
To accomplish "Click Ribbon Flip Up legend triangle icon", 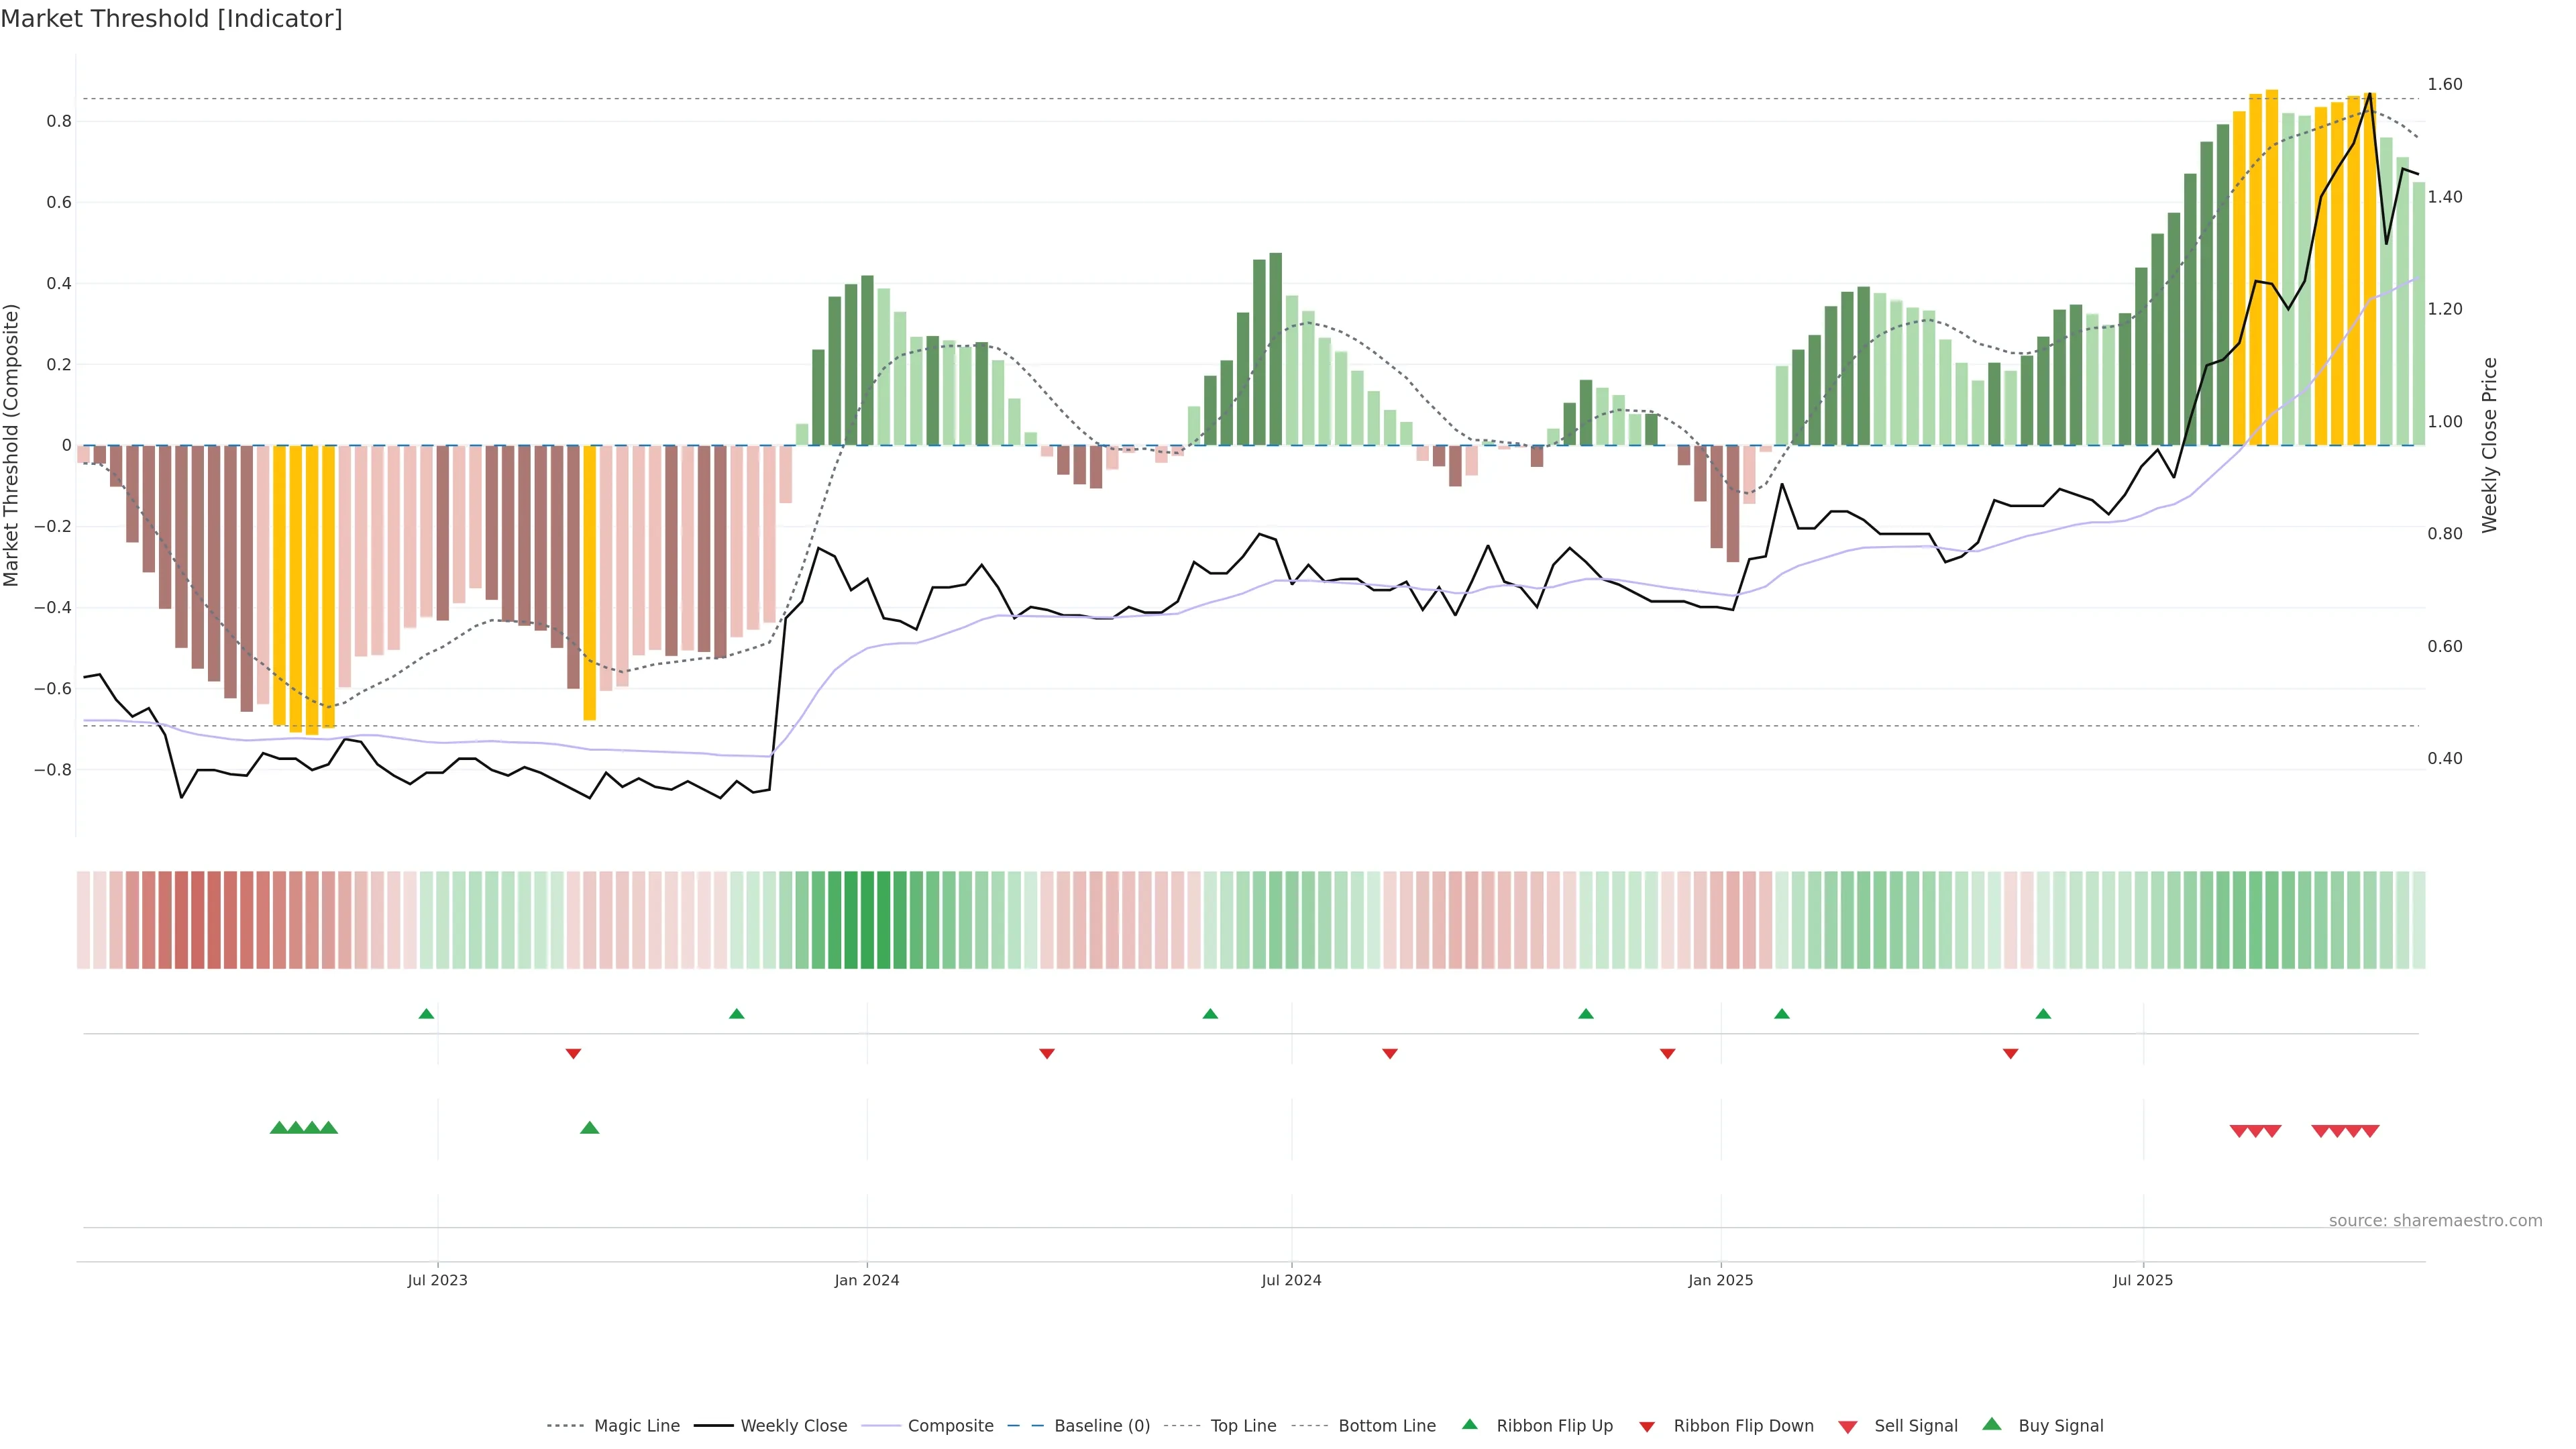I will point(1469,1424).
